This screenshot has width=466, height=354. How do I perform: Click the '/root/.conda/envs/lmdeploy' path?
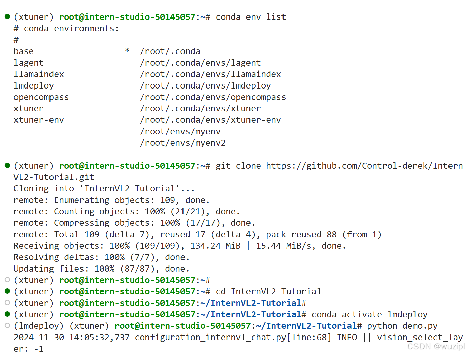pos(205,85)
